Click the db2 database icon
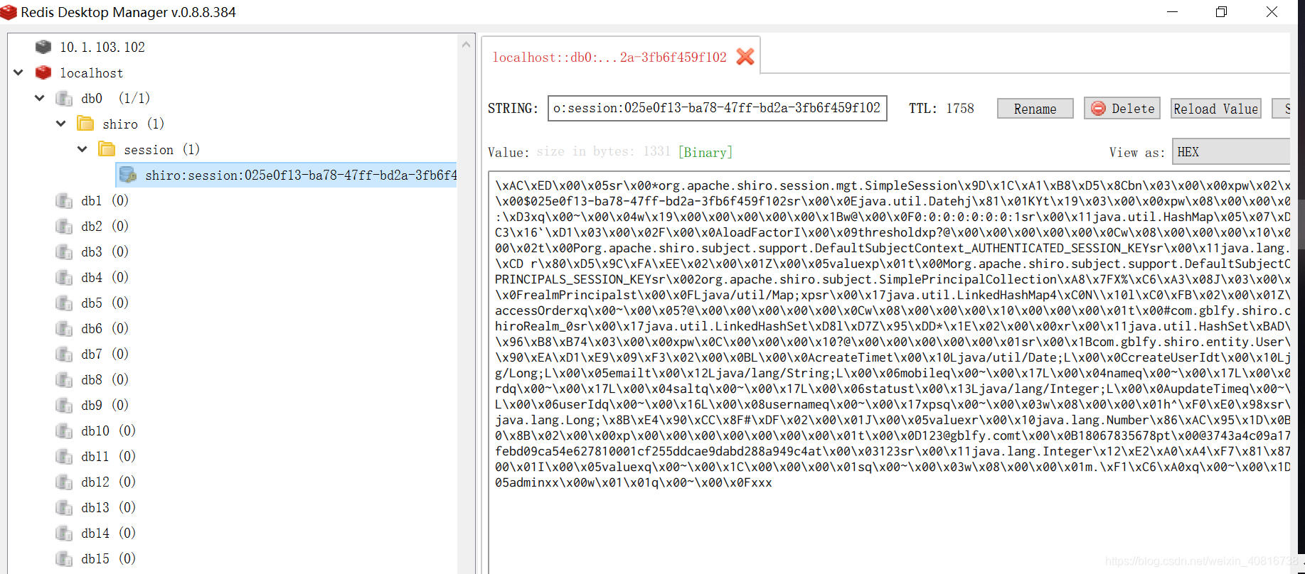 tap(64, 226)
